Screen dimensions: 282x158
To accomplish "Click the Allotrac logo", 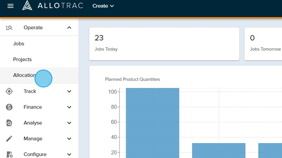I will 52,6.
